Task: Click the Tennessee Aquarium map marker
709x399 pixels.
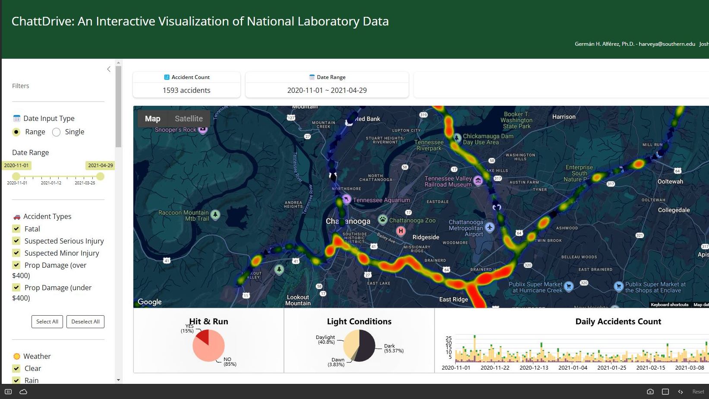Action: [347, 199]
